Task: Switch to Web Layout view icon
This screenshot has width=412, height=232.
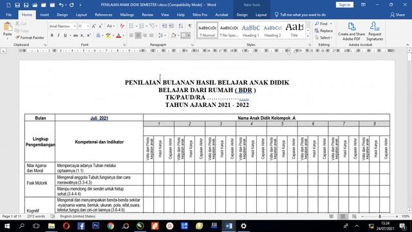Action: pos(354,217)
